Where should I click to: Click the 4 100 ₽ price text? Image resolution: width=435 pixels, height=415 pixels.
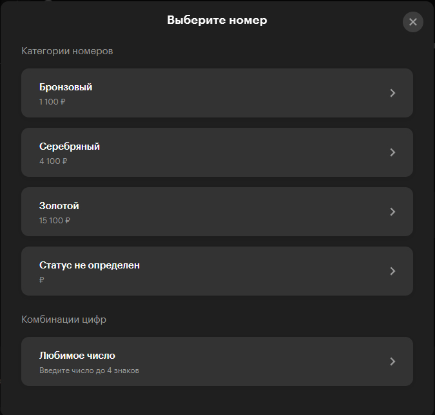point(53,161)
